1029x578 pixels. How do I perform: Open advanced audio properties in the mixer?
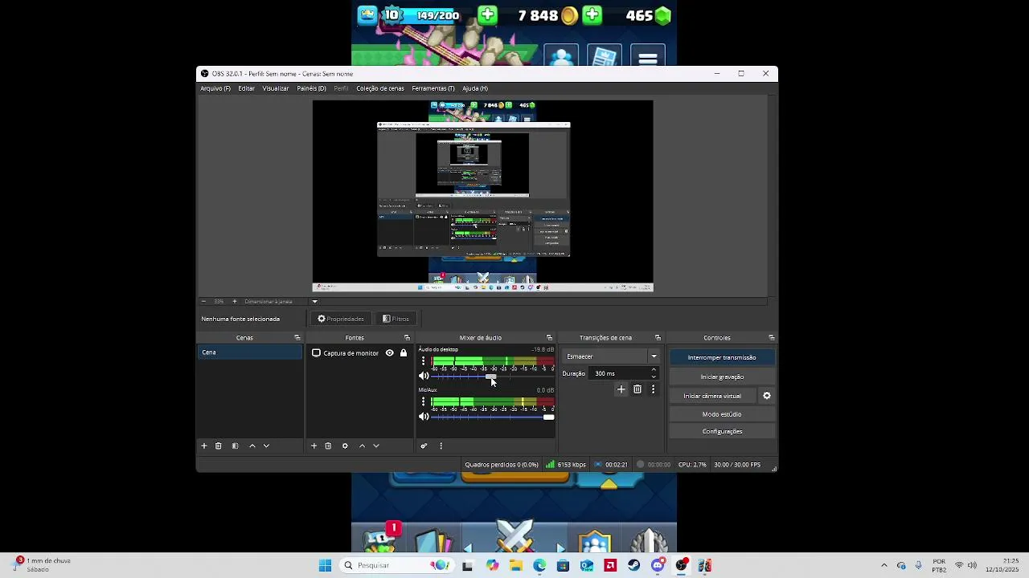[x=424, y=446]
